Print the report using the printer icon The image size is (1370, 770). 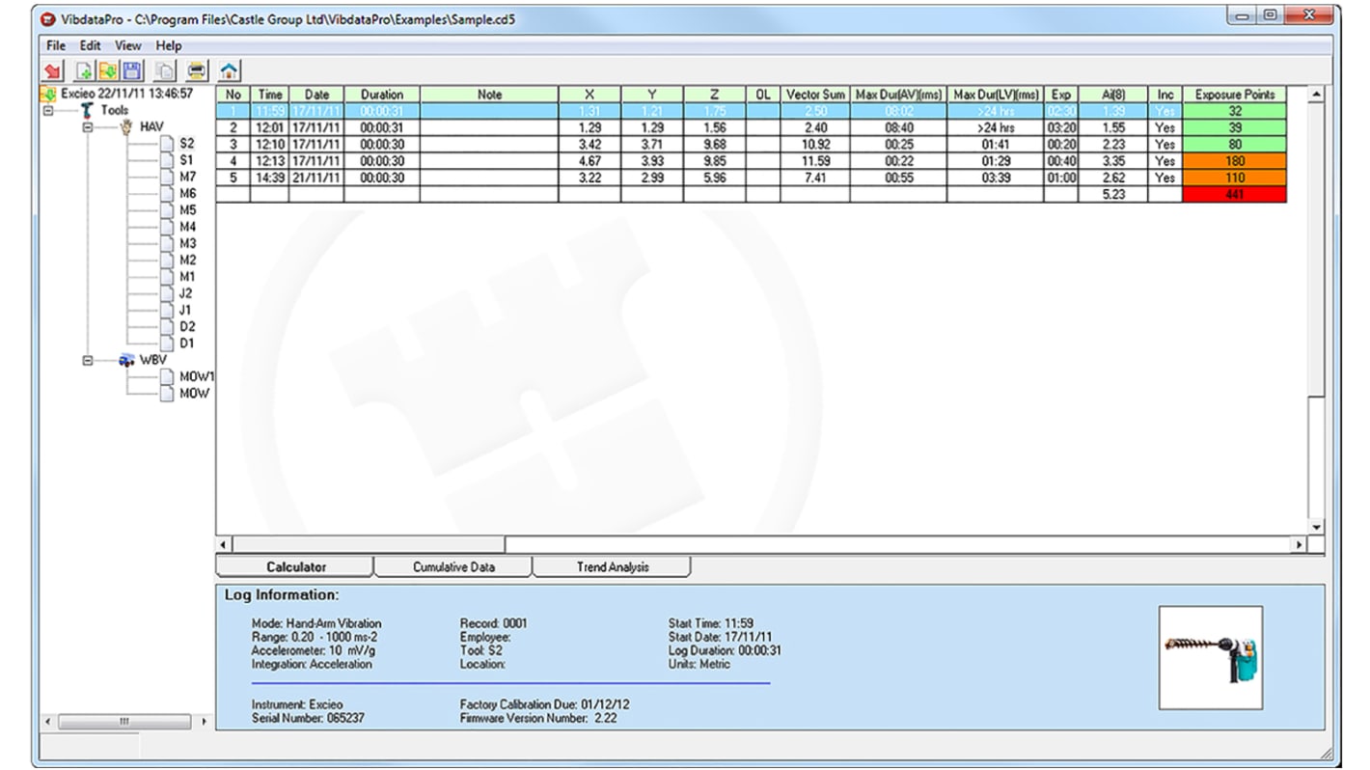[197, 69]
